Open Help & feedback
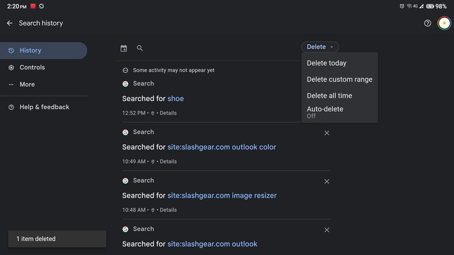Viewport: 454px width, 255px height. 44,107
